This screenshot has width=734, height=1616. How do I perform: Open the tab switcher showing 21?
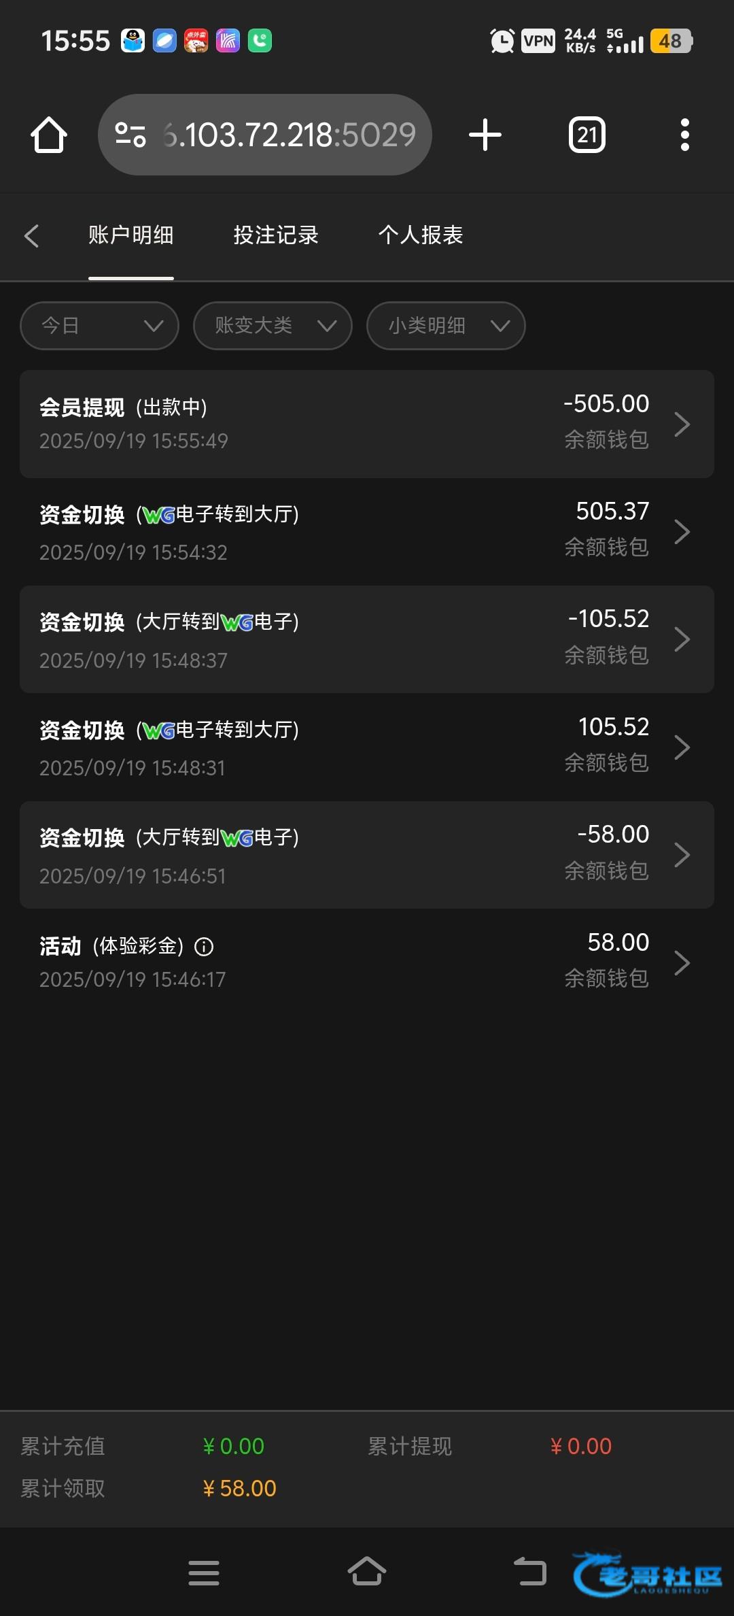click(x=587, y=135)
